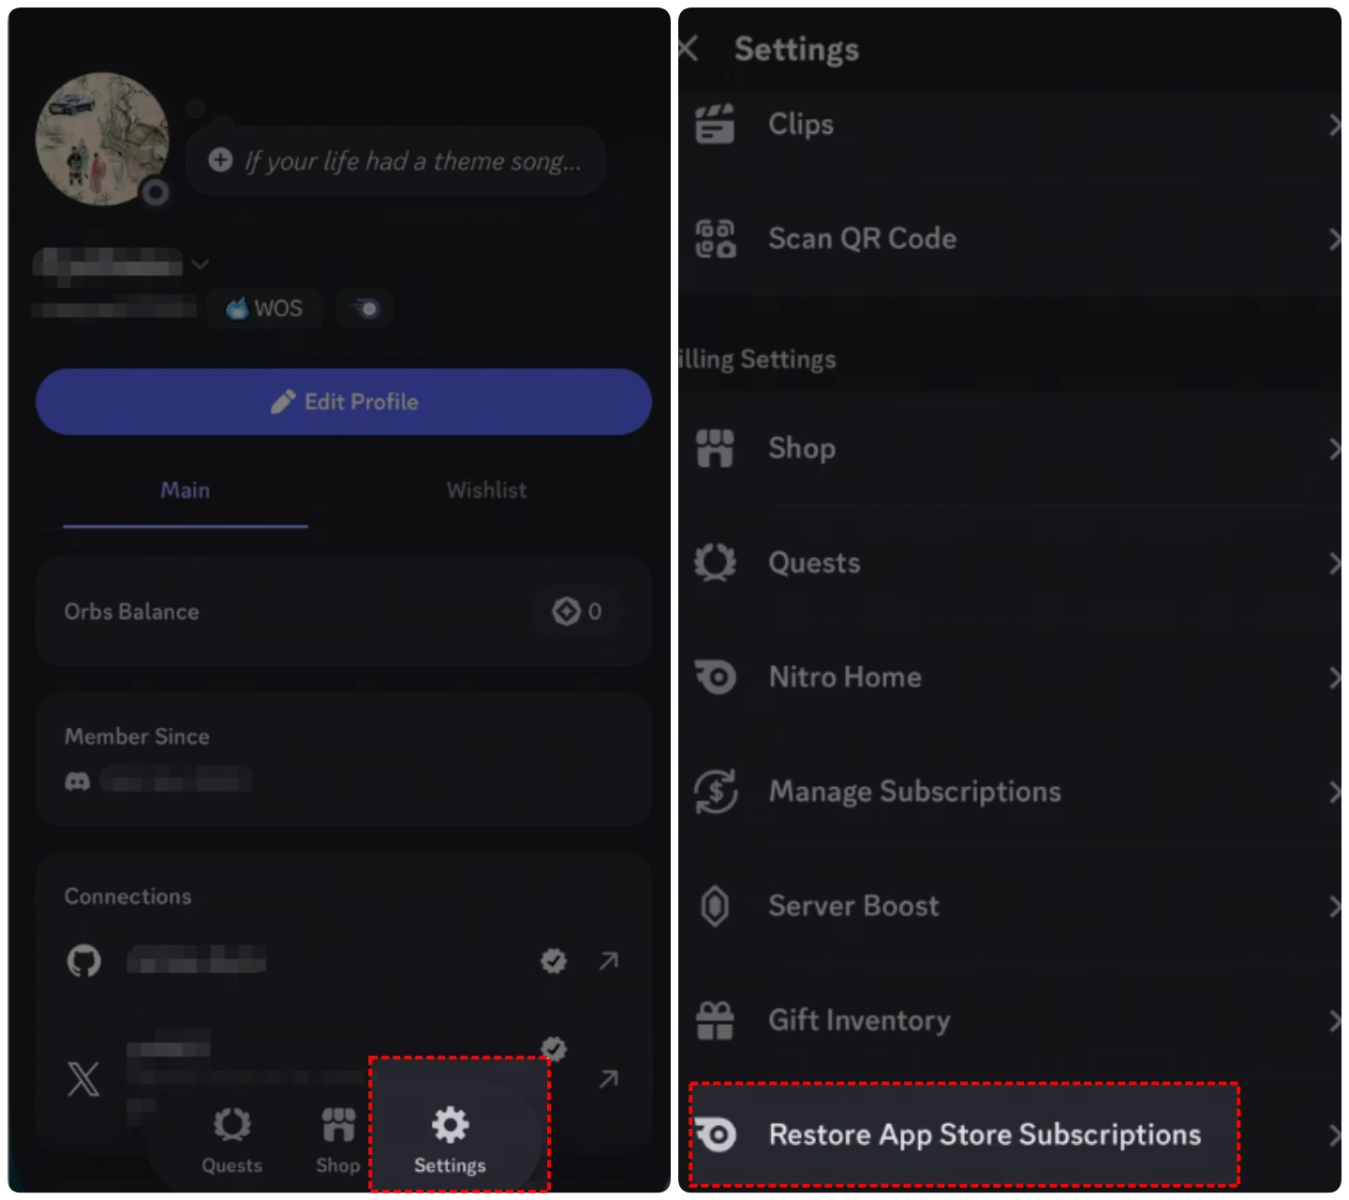Expand the Shop row chevron in Settings
Viewport: 1349px width, 1200px height.
coord(1334,449)
